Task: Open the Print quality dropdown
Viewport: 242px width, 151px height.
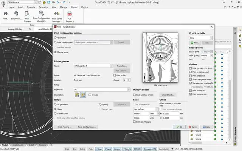Action: [211, 55]
